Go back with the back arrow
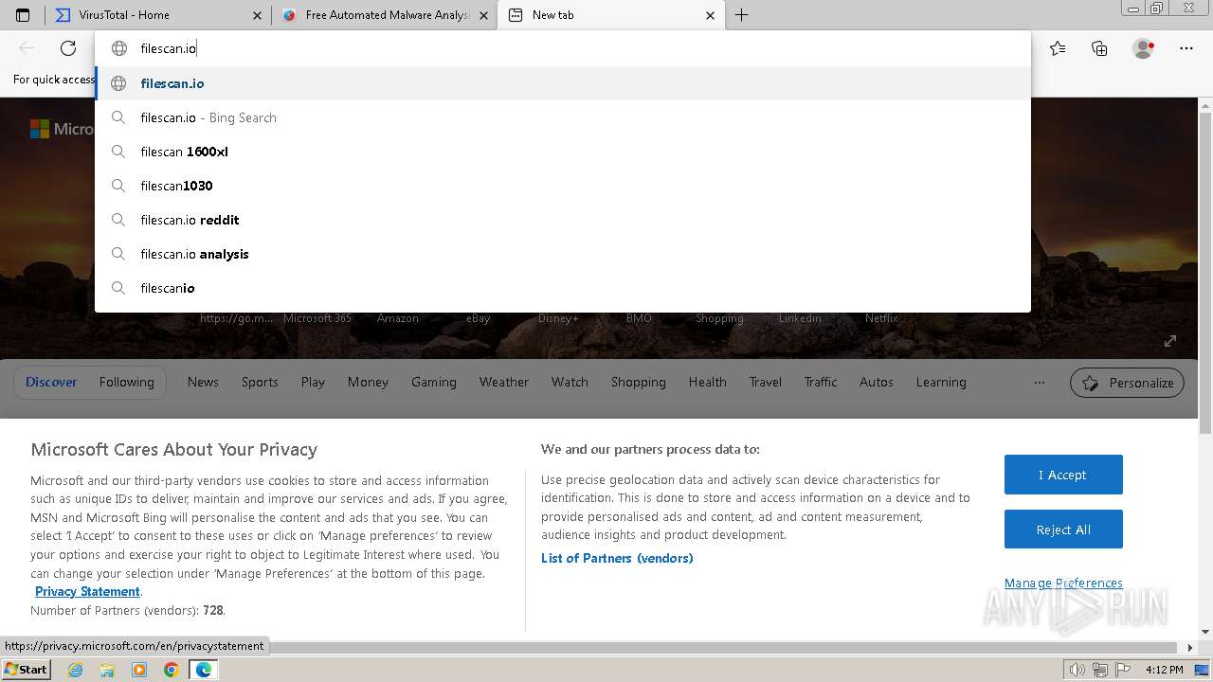 click(27, 48)
